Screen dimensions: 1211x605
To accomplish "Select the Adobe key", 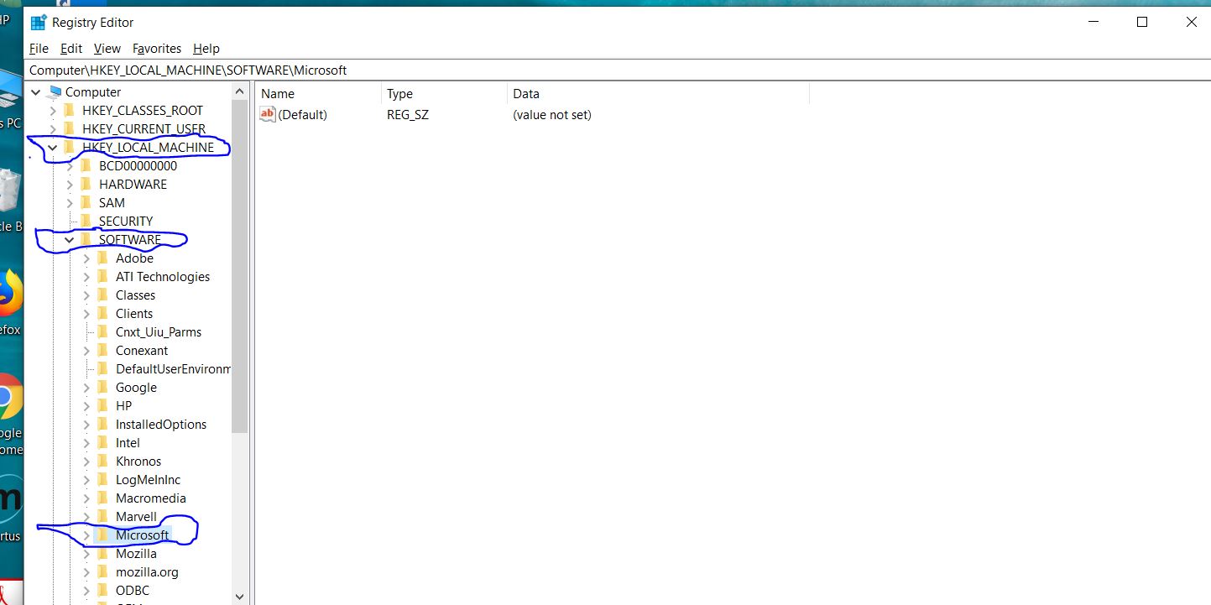I will pos(134,258).
